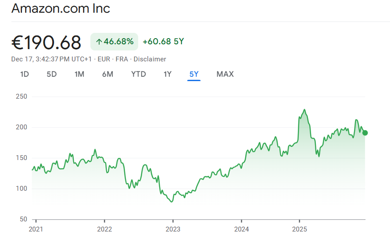390x235 pixels.
Task: Click the 2021 label on the time axis
Action: click(36, 229)
